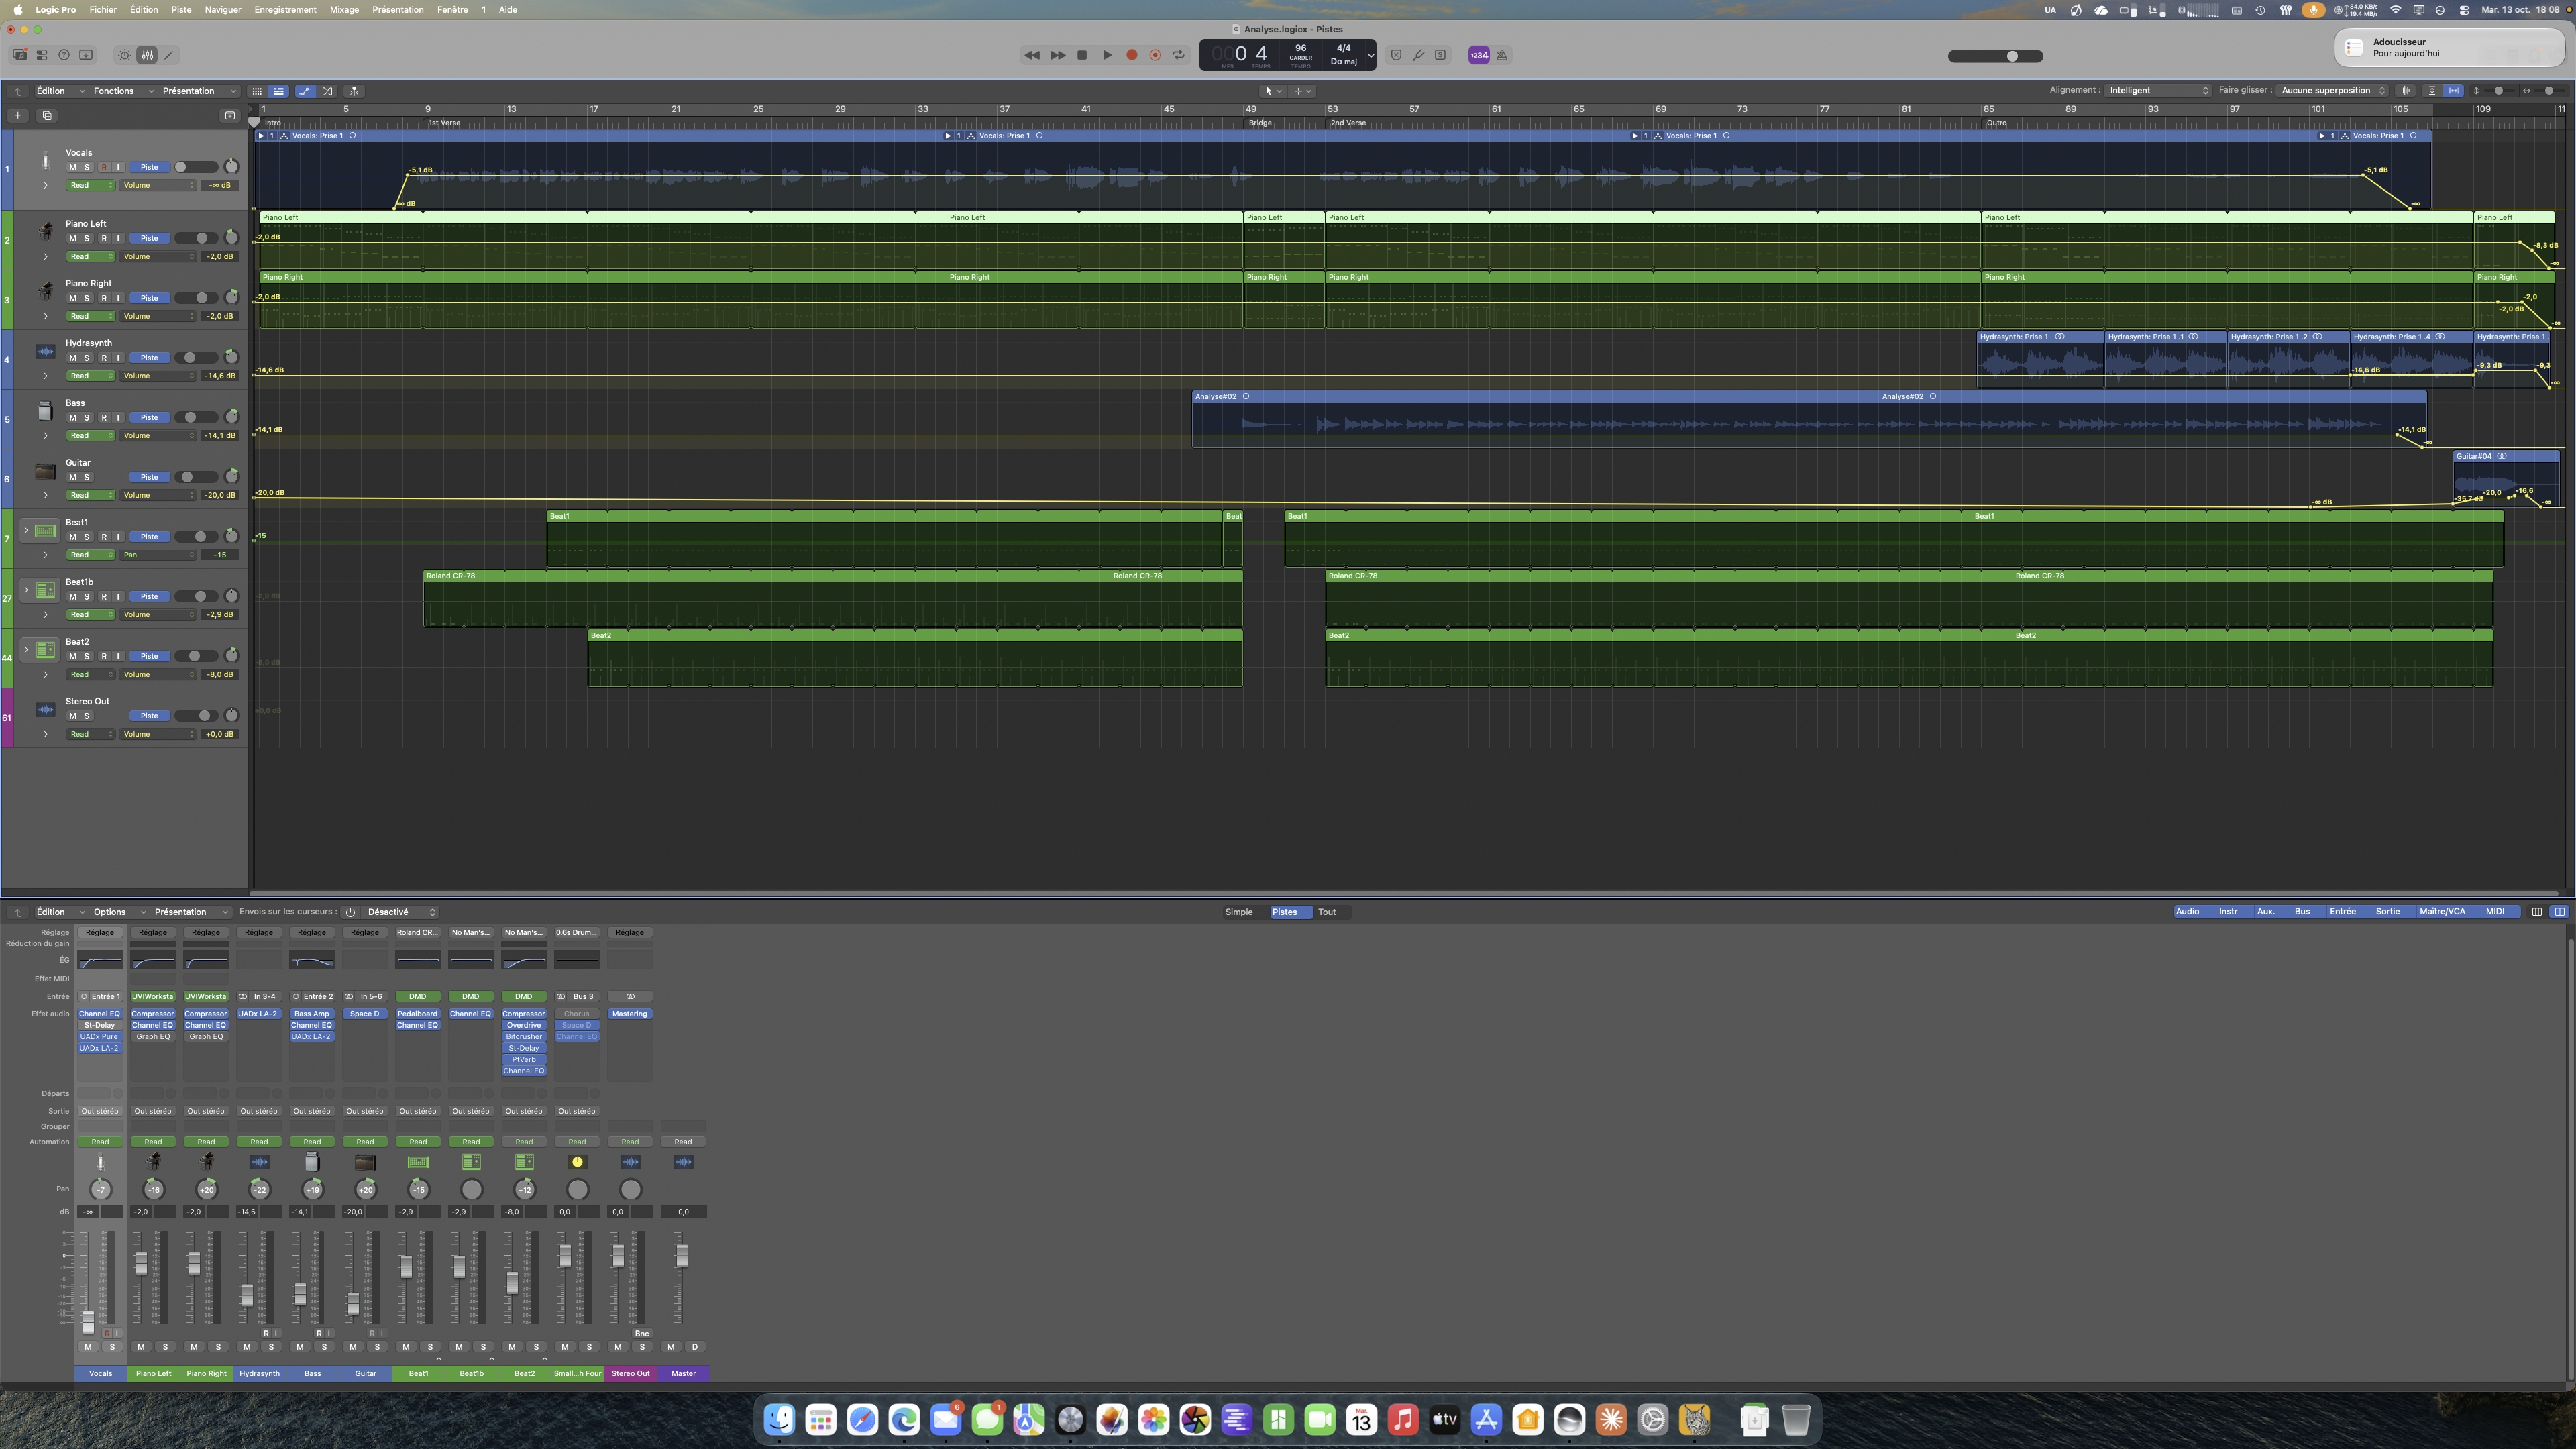Click the Bass Amp plugin slot
The image size is (2576, 1449).
click(312, 1014)
